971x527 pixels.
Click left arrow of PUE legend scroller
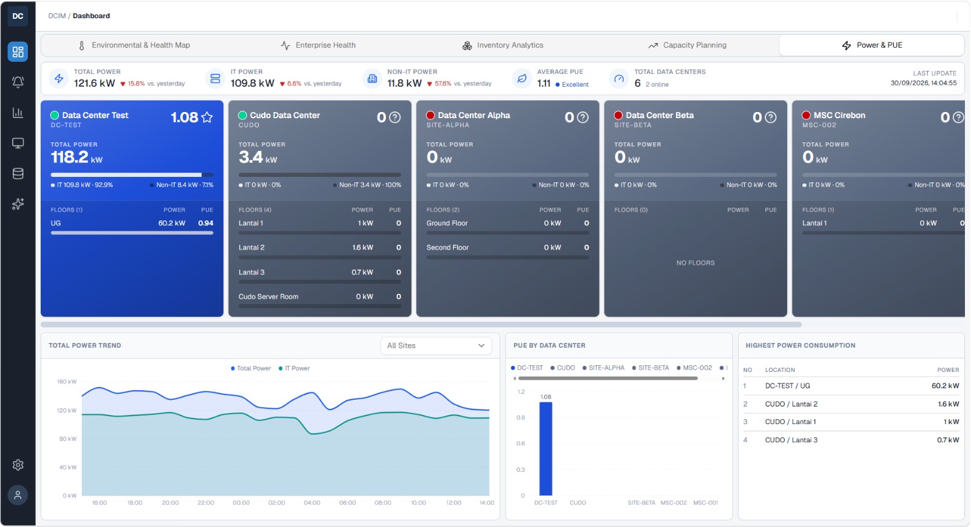[515, 379]
